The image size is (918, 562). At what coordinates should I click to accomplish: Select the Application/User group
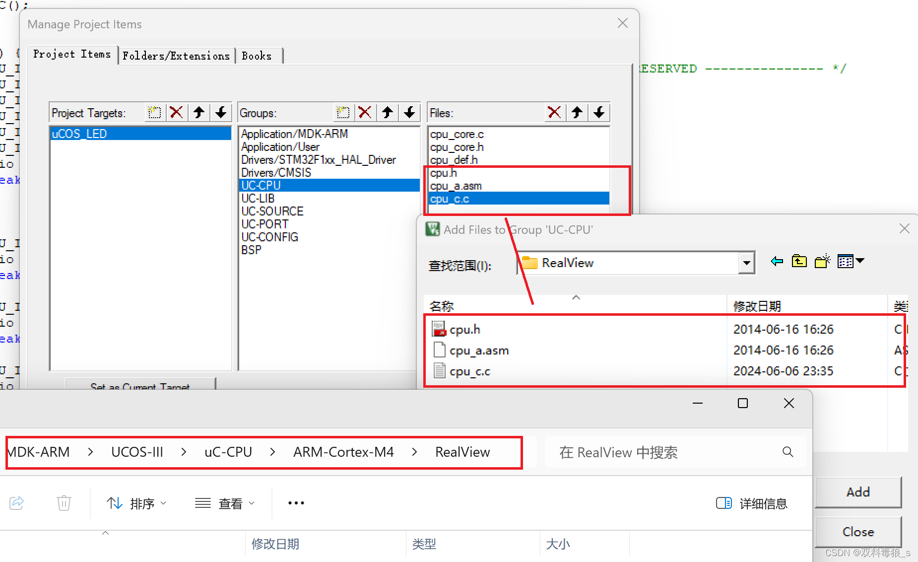pos(280,147)
